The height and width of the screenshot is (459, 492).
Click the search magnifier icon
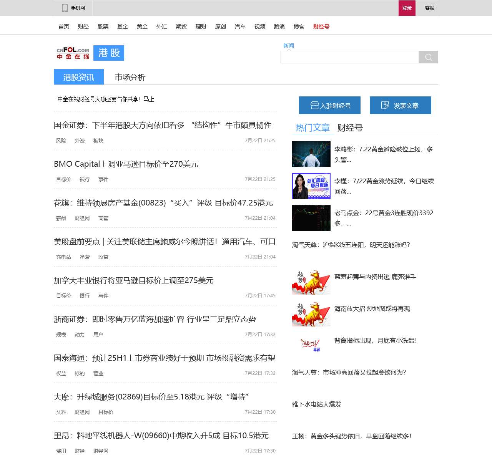point(428,57)
